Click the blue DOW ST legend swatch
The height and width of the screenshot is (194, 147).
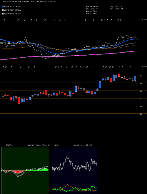pyautogui.click(x=3, y=6)
